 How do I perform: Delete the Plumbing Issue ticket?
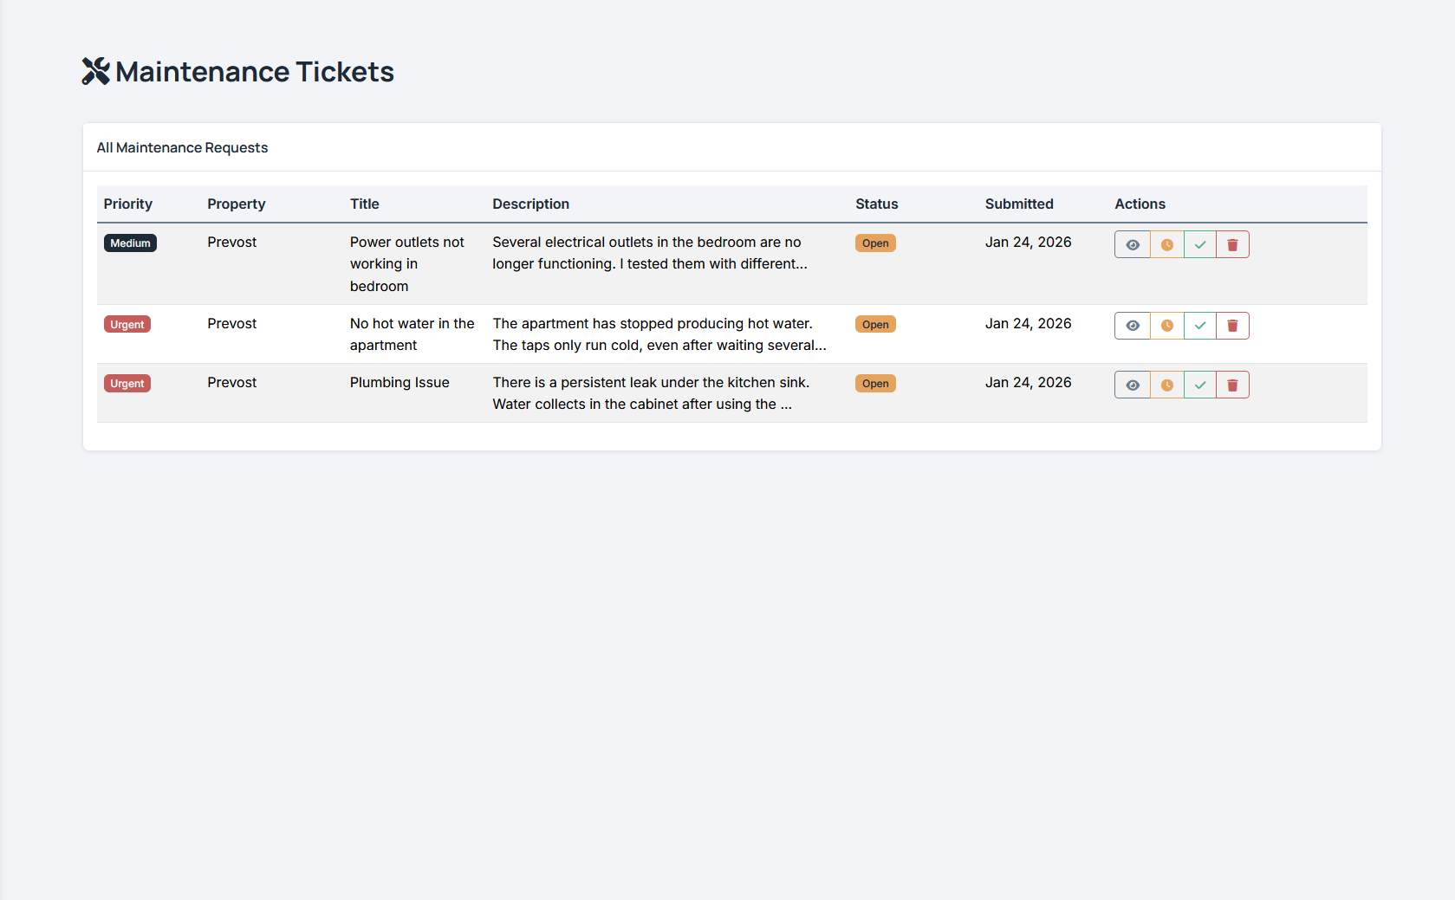(1232, 384)
